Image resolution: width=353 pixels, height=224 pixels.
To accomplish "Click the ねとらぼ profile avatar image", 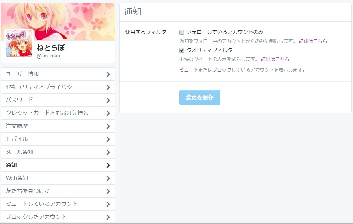I will pyautogui.click(x=19, y=43).
